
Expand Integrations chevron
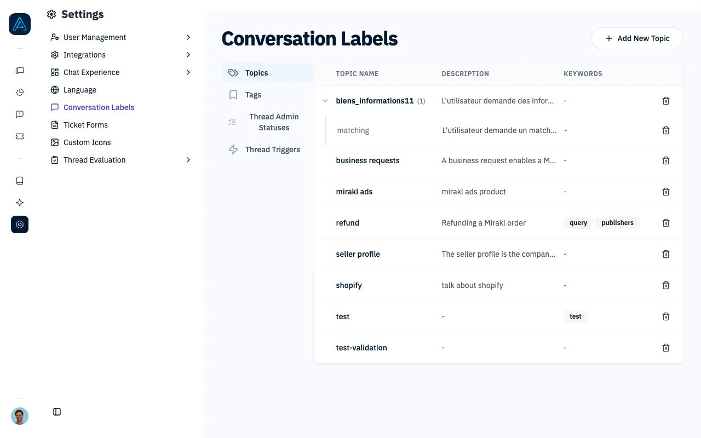tap(188, 55)
